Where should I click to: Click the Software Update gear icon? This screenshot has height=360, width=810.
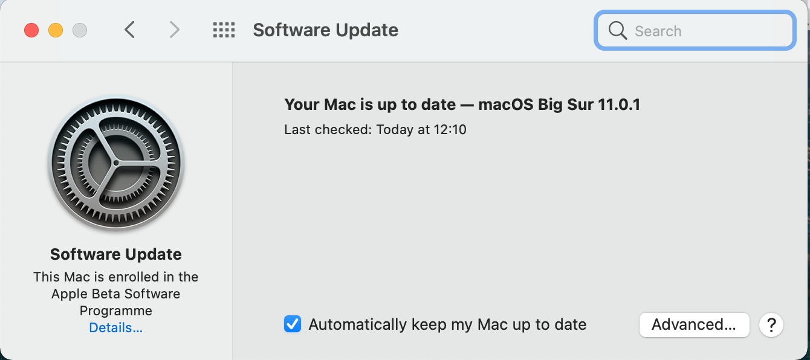(116, 164)
